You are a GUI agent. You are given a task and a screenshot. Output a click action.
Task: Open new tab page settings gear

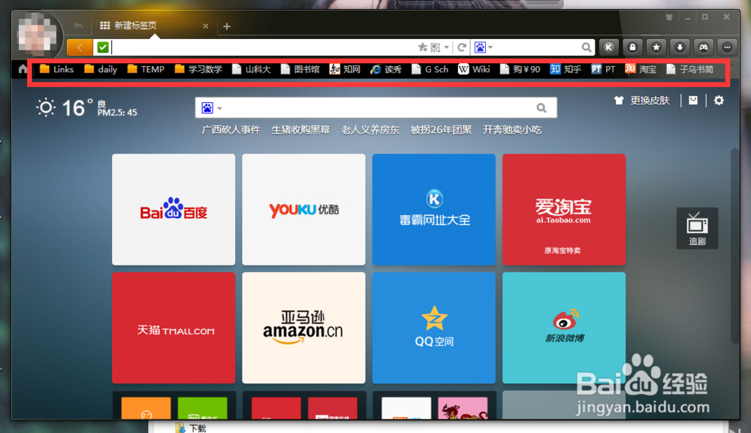click(x=719, y=100)
